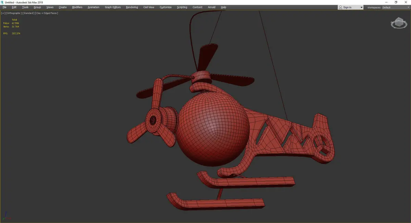Open the Create menu
Viewport: 411px width, 223px height.
(x=63, y=7)
